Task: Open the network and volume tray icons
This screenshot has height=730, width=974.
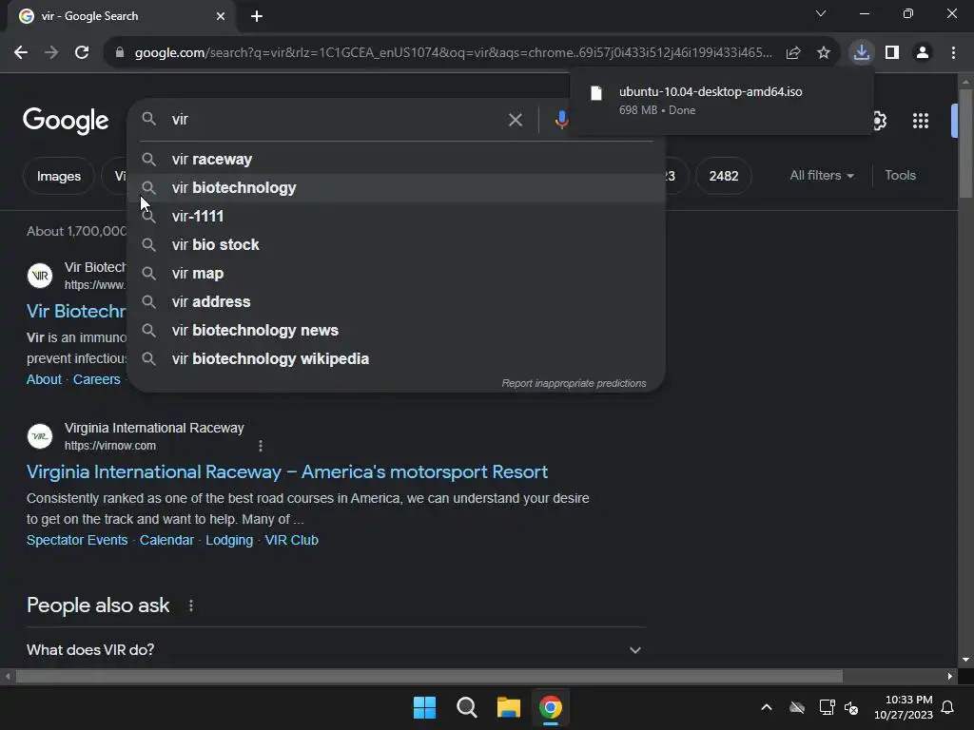Action: 839,707
